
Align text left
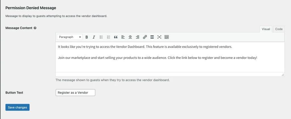(x=123, y=37)
